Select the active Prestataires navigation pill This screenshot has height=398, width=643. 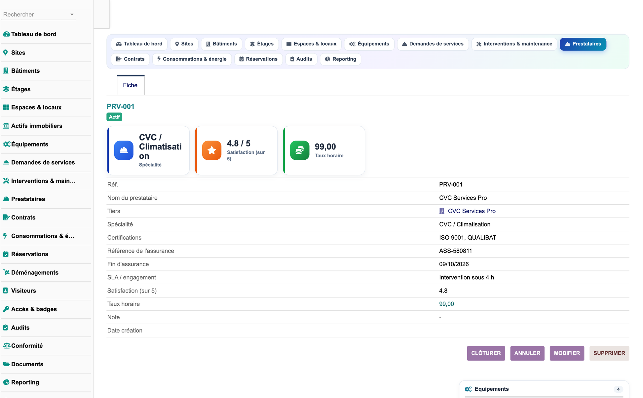point(583,44)
